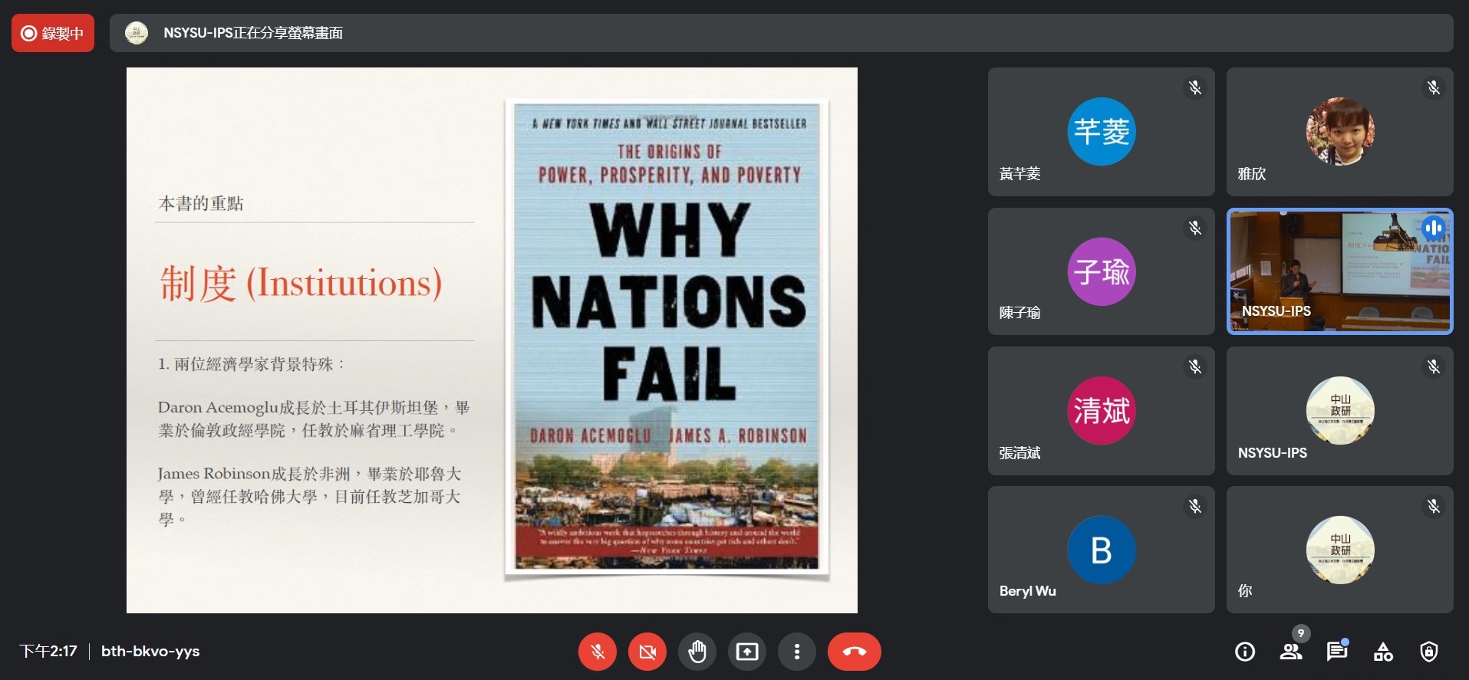
Task: Select the 雅欣 participant tile
Action: tap(1339, 132)
